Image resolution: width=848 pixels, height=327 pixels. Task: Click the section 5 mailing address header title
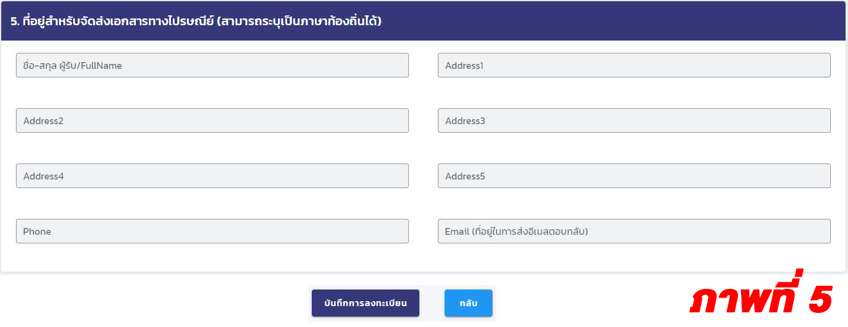(x=196, y=21)
